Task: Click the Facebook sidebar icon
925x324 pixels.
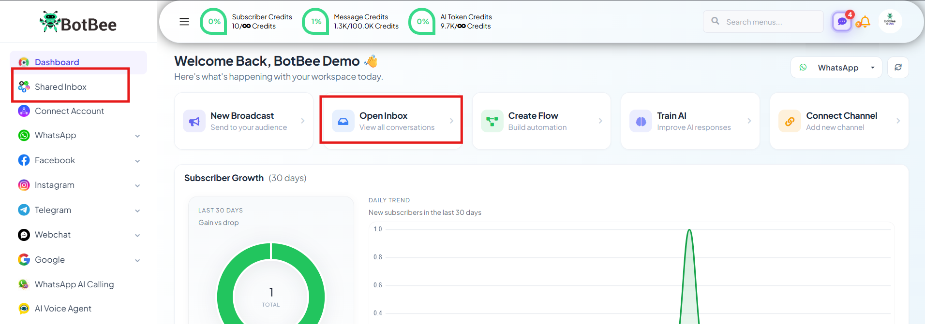Action: click(x=24, y=160)
